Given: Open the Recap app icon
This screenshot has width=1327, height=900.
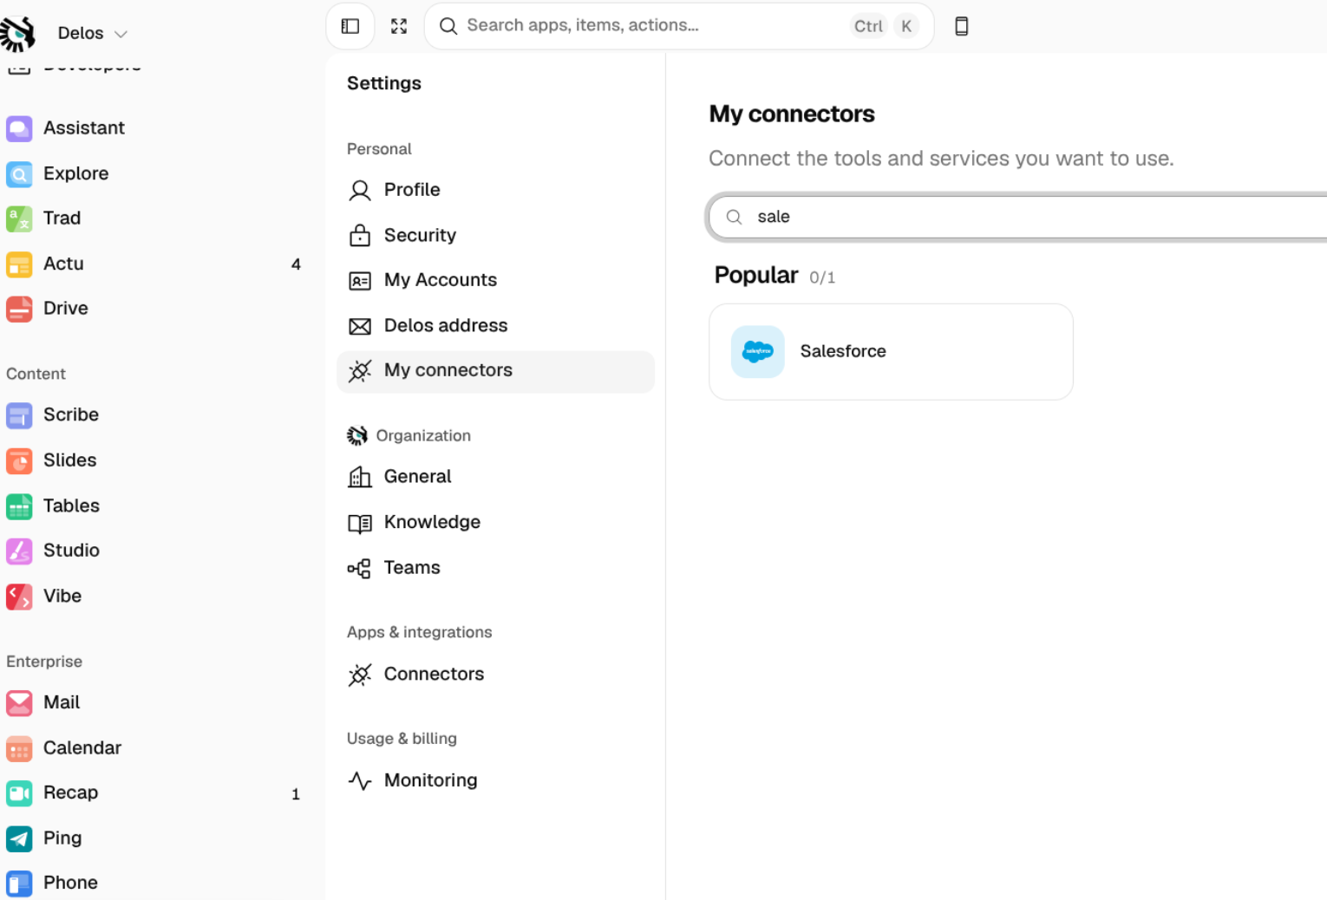Looking at the screenshot, I should (x=19, y=792).
